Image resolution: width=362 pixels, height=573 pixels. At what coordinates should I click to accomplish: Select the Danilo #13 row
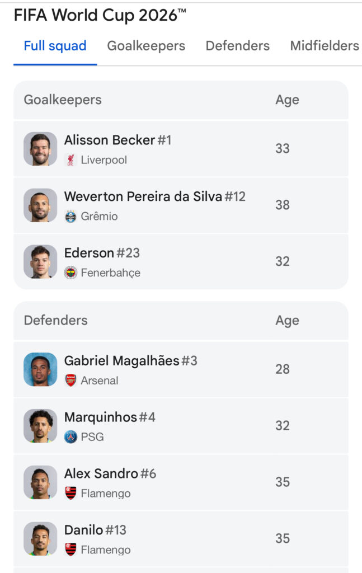click(x=181, y=539)
